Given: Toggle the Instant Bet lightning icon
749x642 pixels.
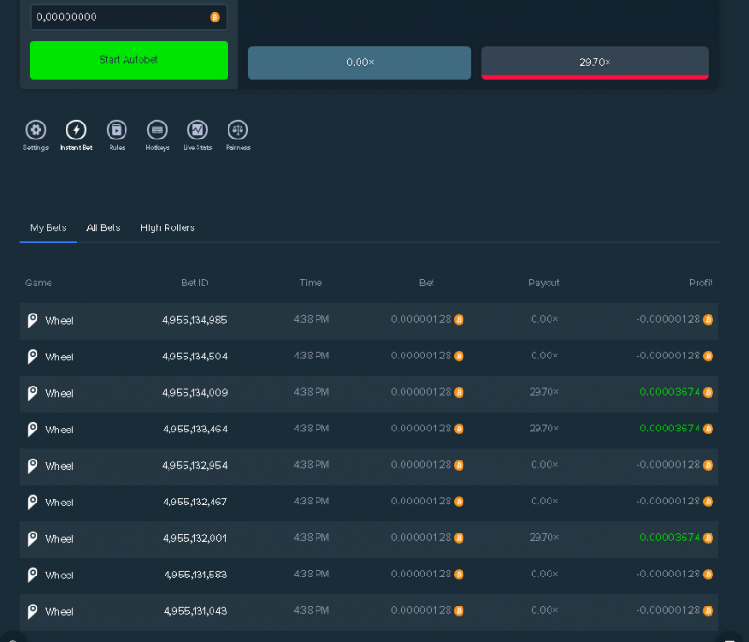Looking at the screenshot, I should coord(76,130).
